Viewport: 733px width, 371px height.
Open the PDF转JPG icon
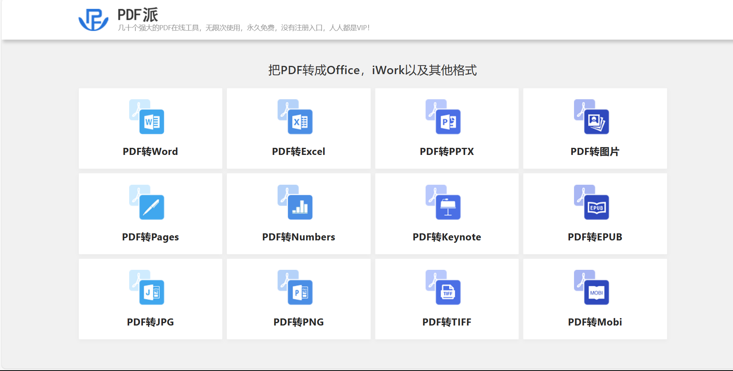click(x=147, y=287)
